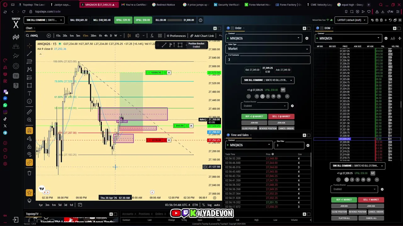Switch to the Positions tab
This screenshot has width=403, height=226.
point(144,214)
